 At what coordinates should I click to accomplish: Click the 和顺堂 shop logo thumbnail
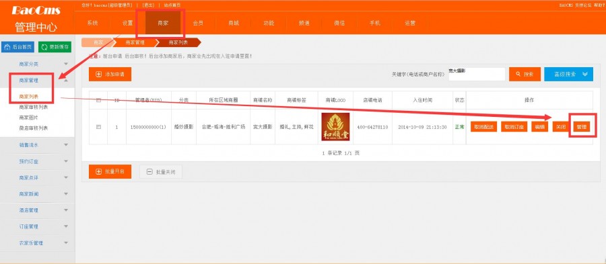click(x=335, y=127)
